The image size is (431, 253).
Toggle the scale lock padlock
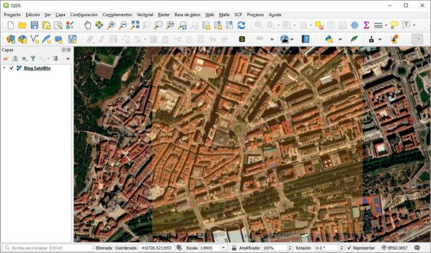coord(234,248)
